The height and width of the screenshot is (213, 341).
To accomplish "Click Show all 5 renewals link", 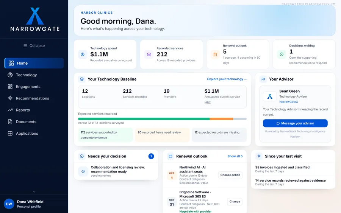I will pyautogui.click(x=235, y=156).
